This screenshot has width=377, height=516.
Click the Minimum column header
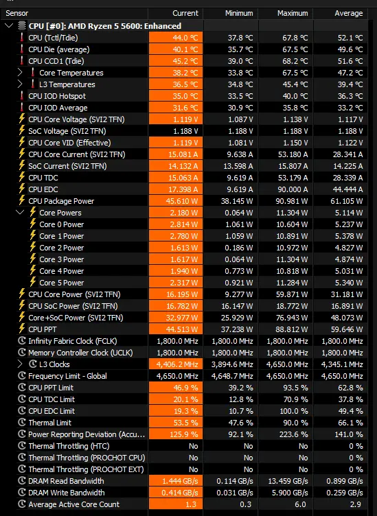[239, 13]
